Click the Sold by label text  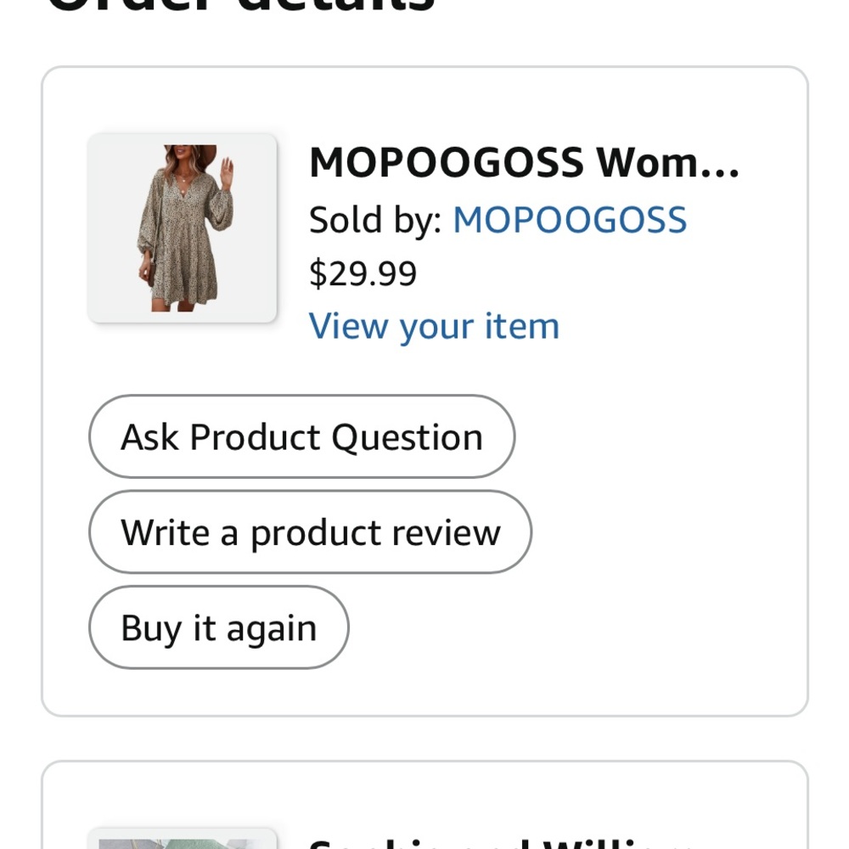pos(375,220)
